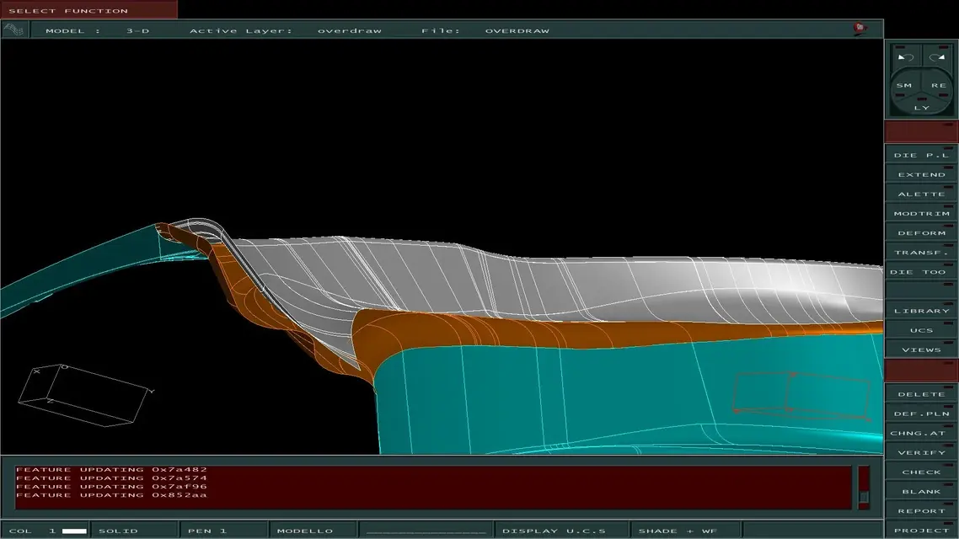Click the redo curved arrow icon
Image resolution: width=959 pixels, height=539 pixels.
coord(937,56)
